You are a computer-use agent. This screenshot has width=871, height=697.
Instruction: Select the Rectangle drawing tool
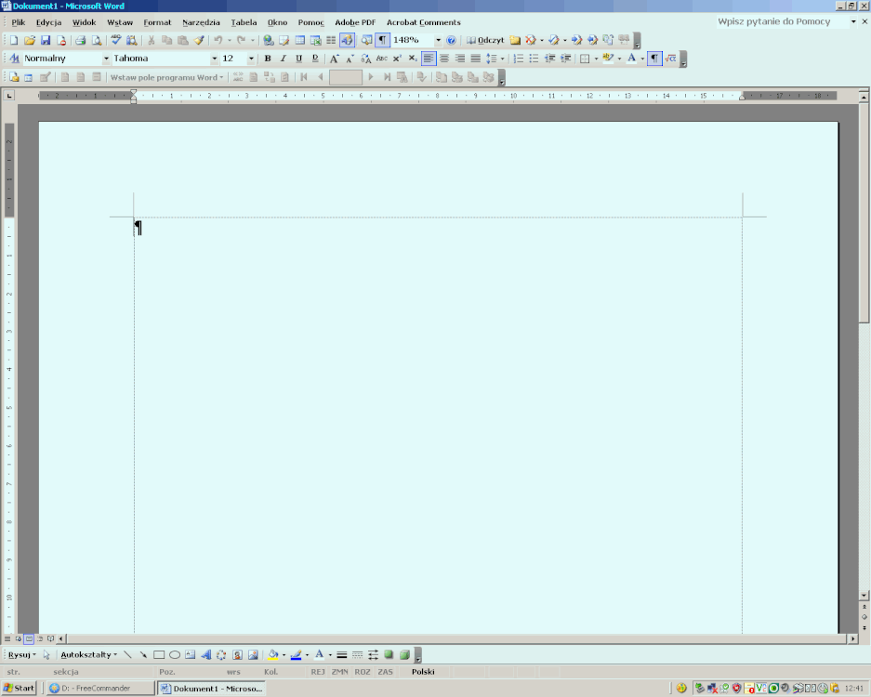click(159, 655)
